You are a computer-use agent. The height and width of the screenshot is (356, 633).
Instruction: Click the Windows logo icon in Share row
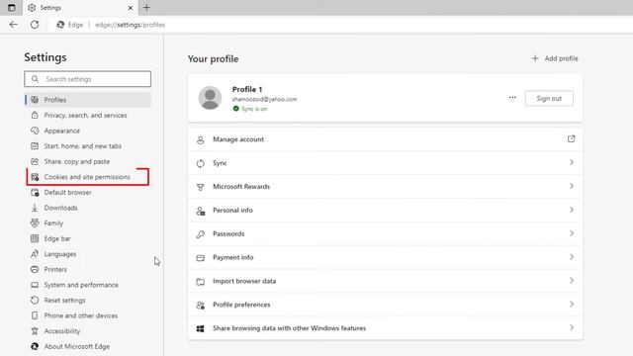[x=200, y=328]
